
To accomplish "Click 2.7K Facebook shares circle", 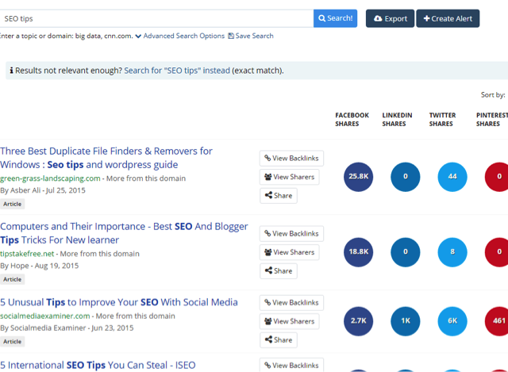I will tap(358, 321).
